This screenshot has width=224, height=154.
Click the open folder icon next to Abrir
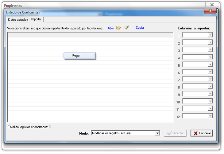click(119, 28)
